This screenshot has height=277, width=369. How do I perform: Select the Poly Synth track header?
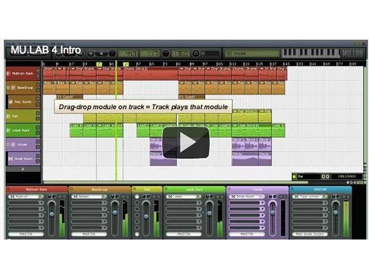click(24, 102)
